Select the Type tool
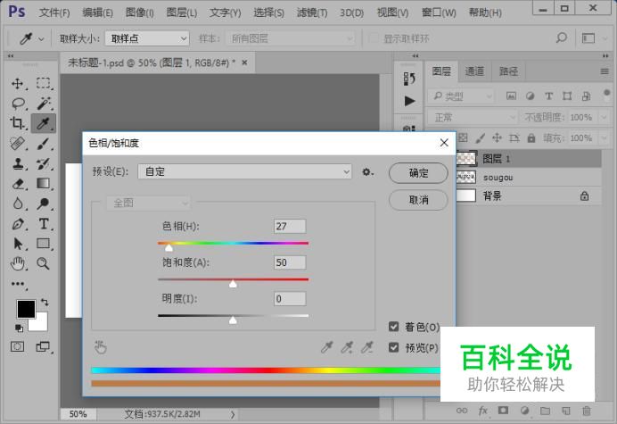The width and height of the screenshot is (617, 424). click(x=44, y=224)
